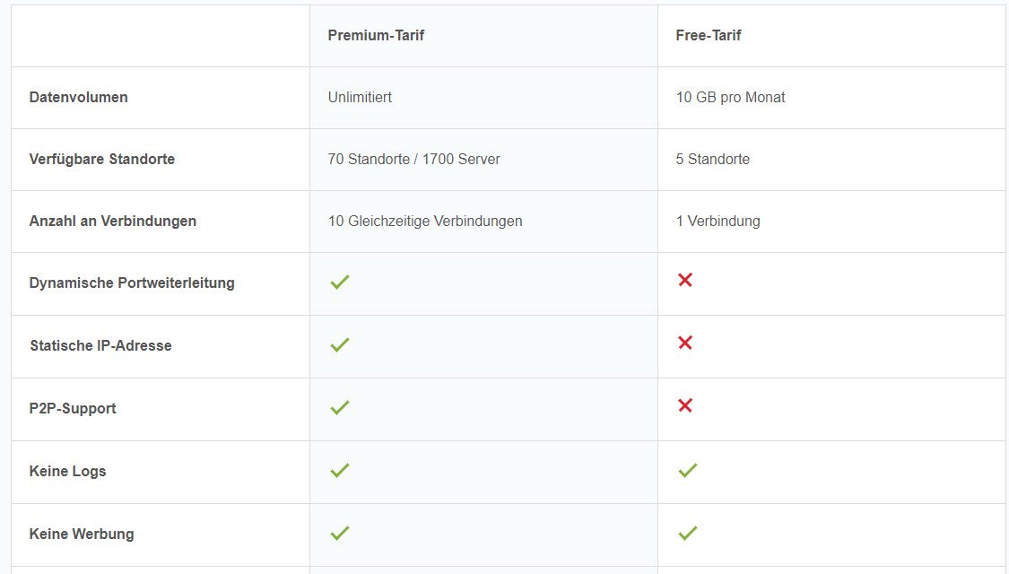Image resolution: width=1009 pixels, height=574 pixels.
Task: Click Premium green checkmark for Dynamische Portweiterleitung
Action: pos(339,282)
